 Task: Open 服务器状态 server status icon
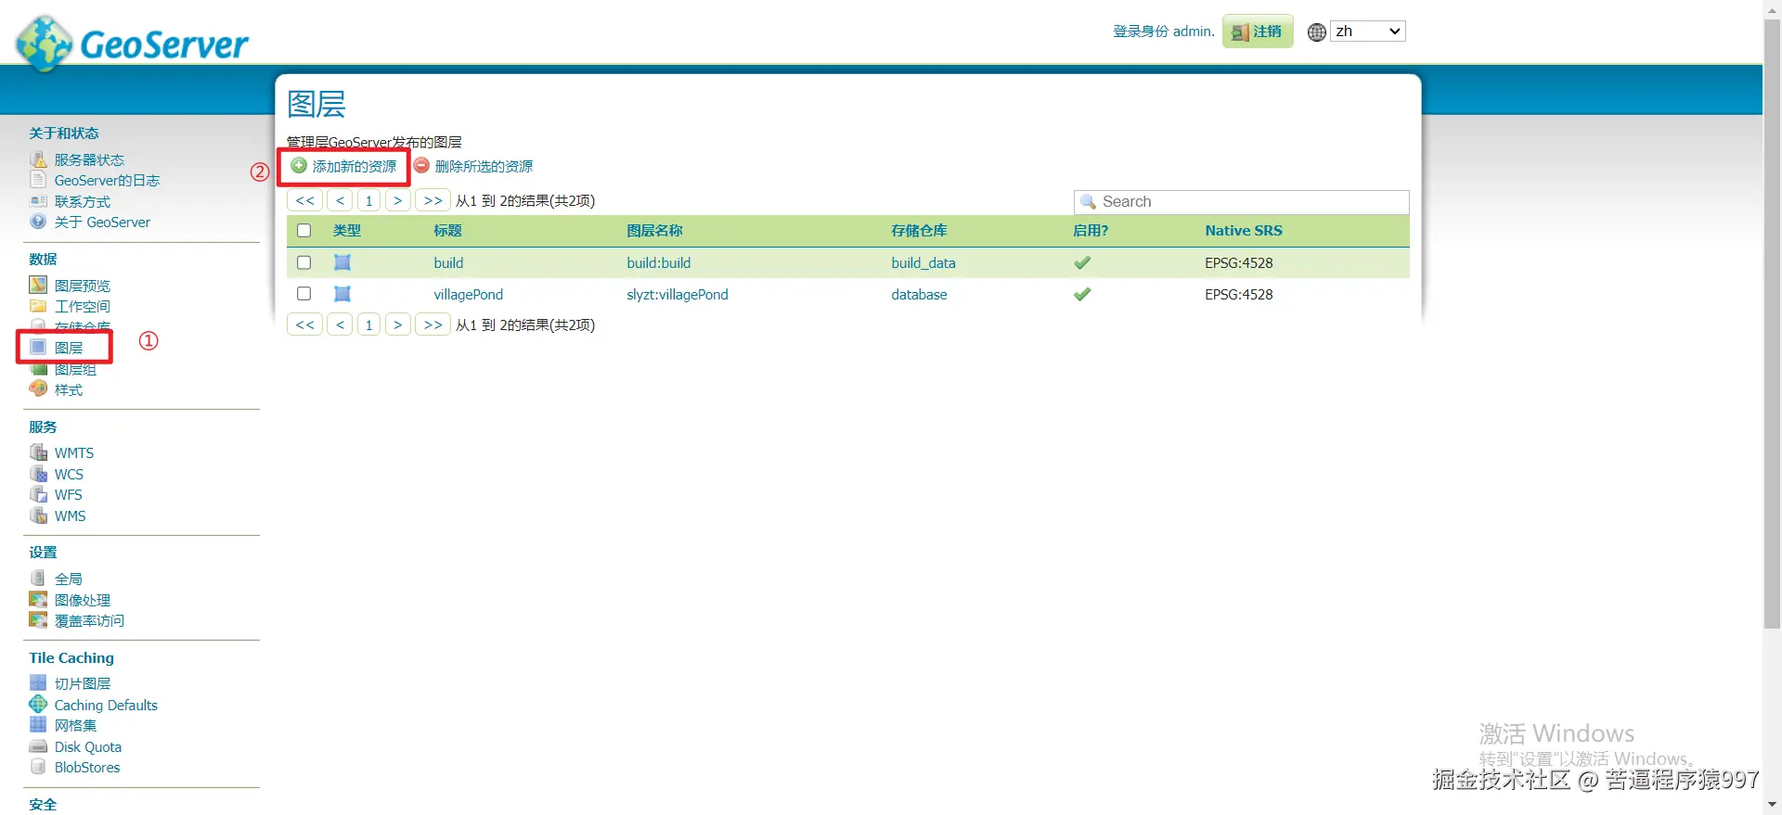[38, 159]
